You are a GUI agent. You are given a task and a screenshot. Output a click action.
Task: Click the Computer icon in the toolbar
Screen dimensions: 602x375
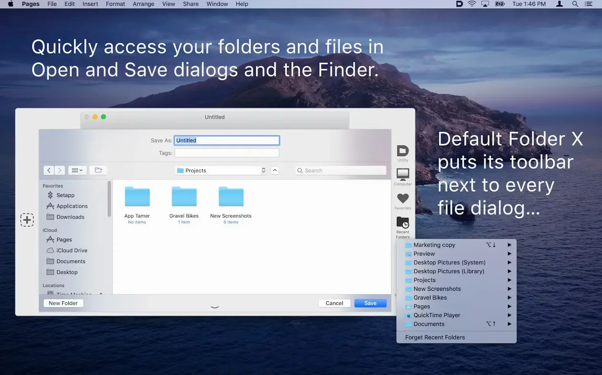pos(403,177)
